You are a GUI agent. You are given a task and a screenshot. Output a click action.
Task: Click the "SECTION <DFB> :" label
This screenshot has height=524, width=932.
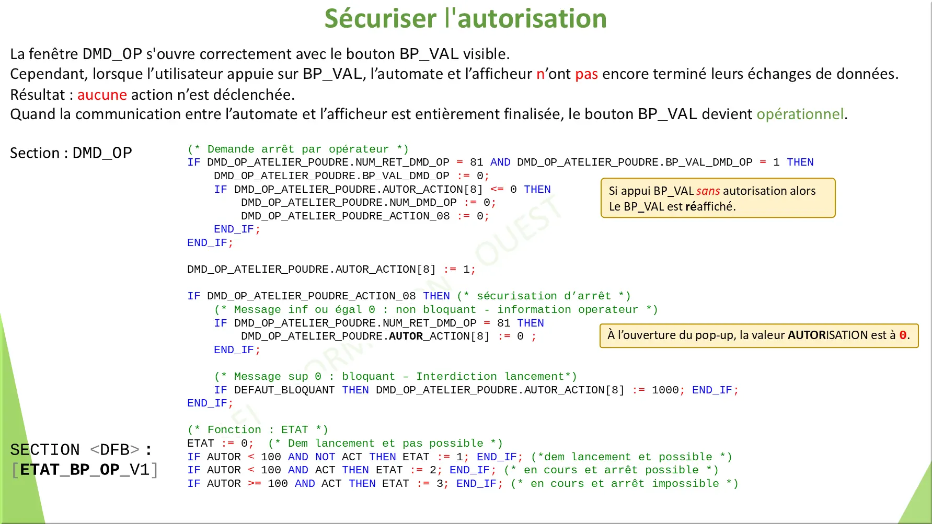pos(81,450)
